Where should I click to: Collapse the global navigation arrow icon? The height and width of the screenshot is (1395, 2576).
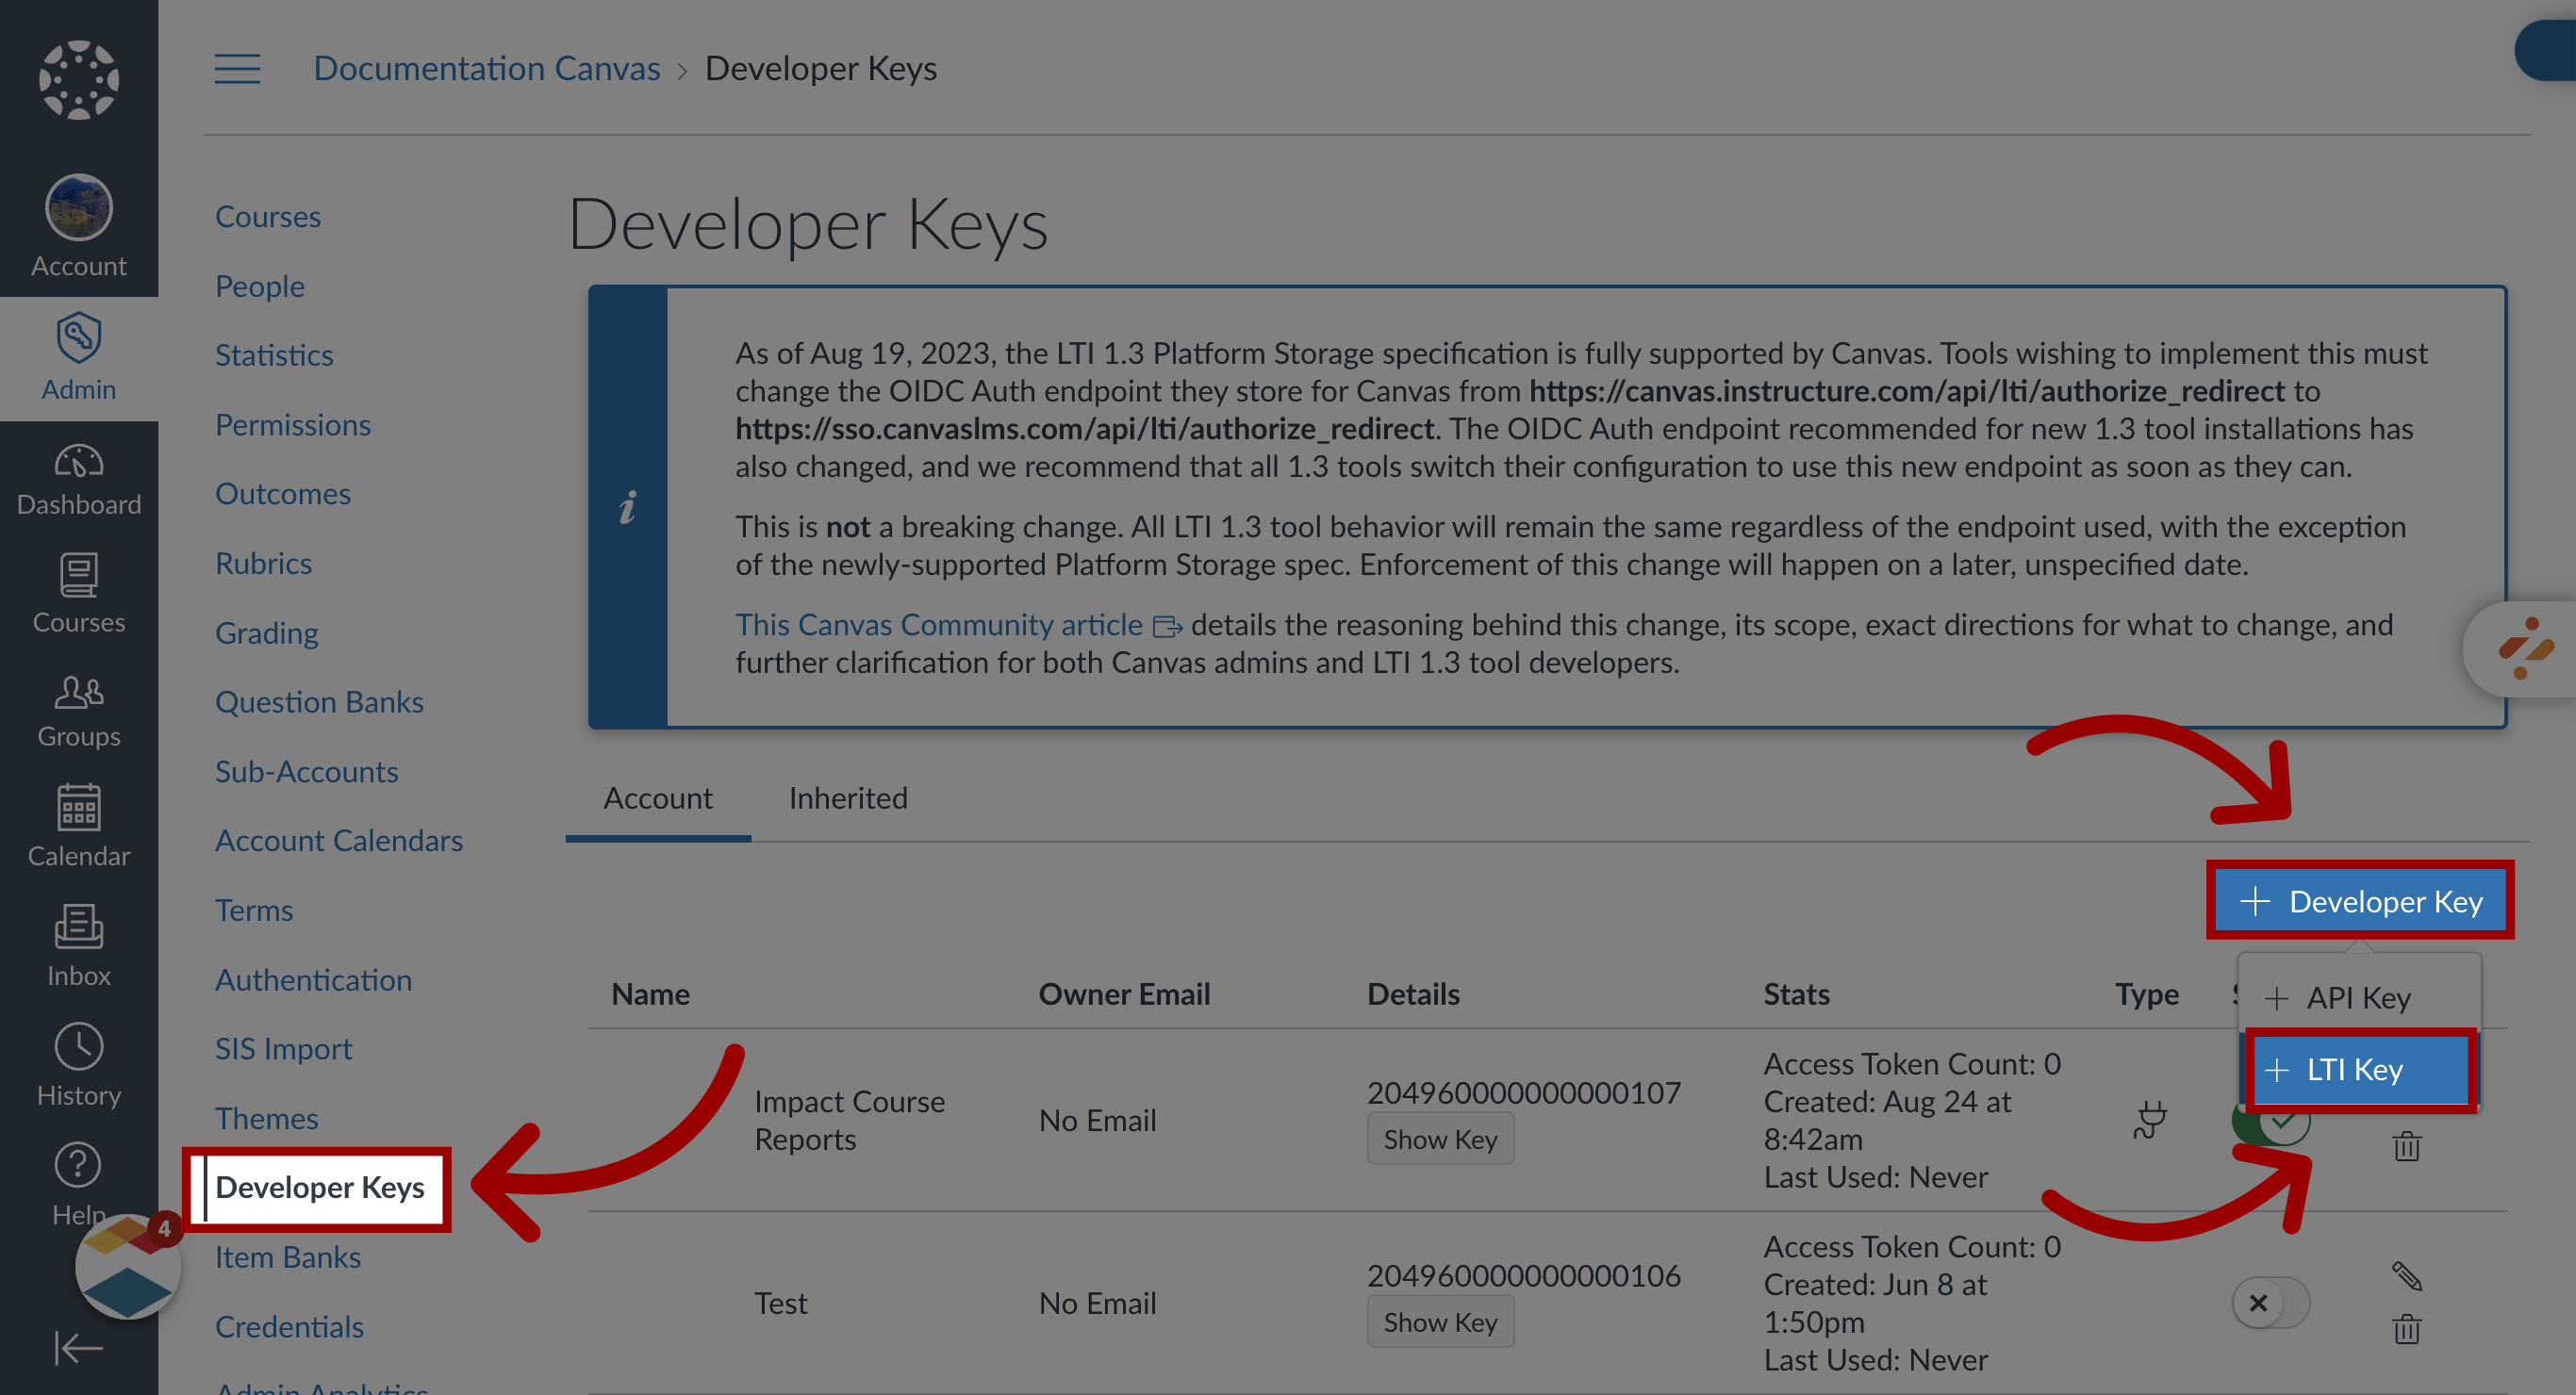point(79,1348)
